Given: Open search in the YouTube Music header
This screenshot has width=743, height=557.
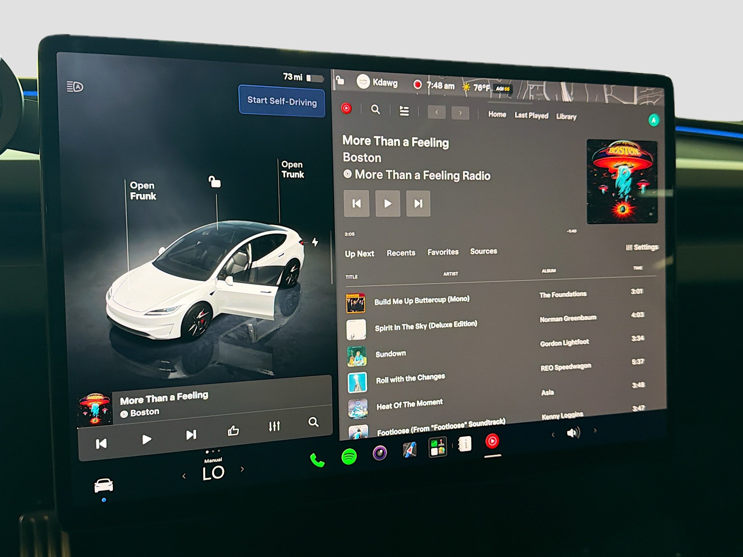Looking at the screenshot, I should pyautogui.click(x=375, y=109).
